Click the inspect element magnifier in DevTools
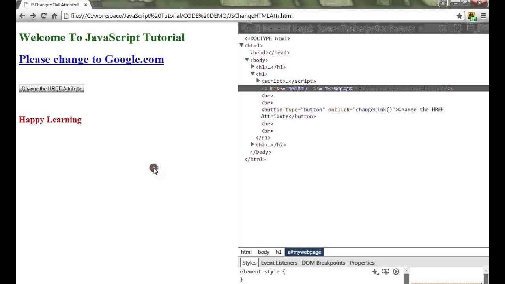Screen dimensions: 505x284 click(245, 28)
